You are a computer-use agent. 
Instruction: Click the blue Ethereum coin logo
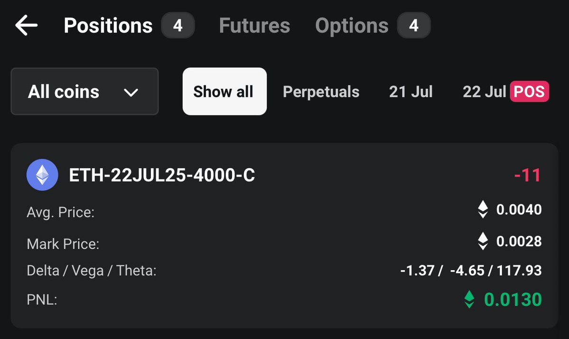(42, 175)
